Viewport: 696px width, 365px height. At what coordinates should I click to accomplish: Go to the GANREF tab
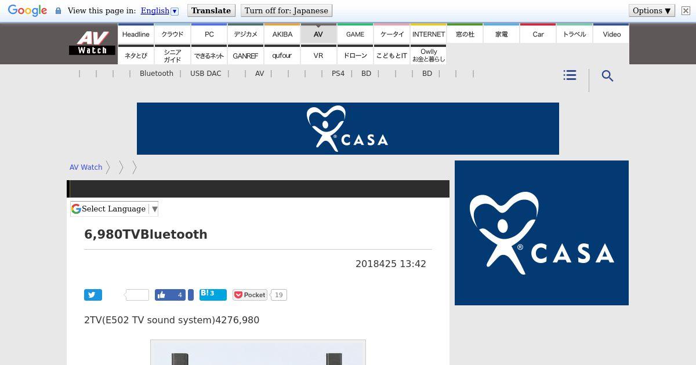point(246,56)
